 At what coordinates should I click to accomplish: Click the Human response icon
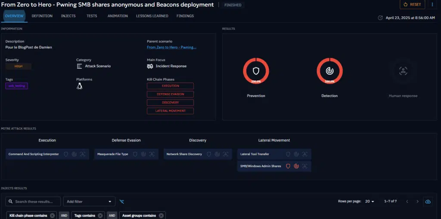pos(403,71)
